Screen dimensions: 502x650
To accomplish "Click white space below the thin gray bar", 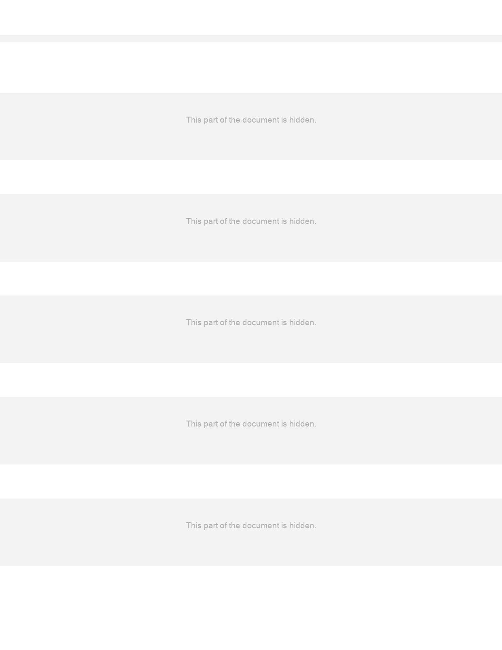I will pos(251,67).
